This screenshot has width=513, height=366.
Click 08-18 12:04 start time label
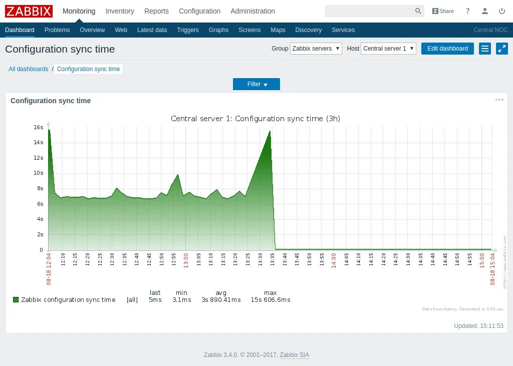tap(49, 269)
